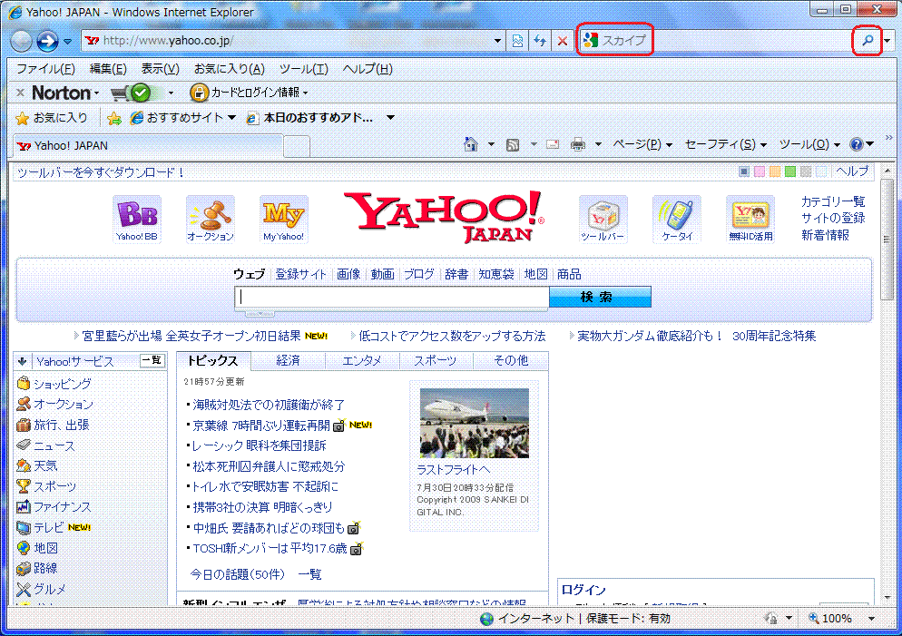Open the recent pages dropdown beside Forward button
Viewport: 902px width, 636px height.
pos(68,42)
